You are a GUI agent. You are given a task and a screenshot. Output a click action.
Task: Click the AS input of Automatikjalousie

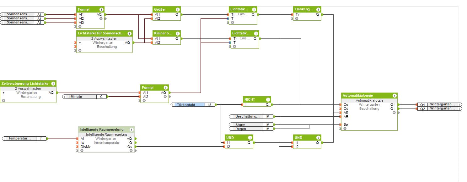point(346,113)
